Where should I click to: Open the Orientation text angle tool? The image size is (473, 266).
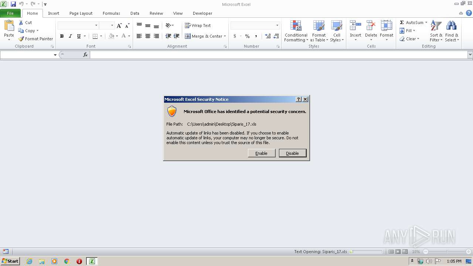click(x=169, y=25)
